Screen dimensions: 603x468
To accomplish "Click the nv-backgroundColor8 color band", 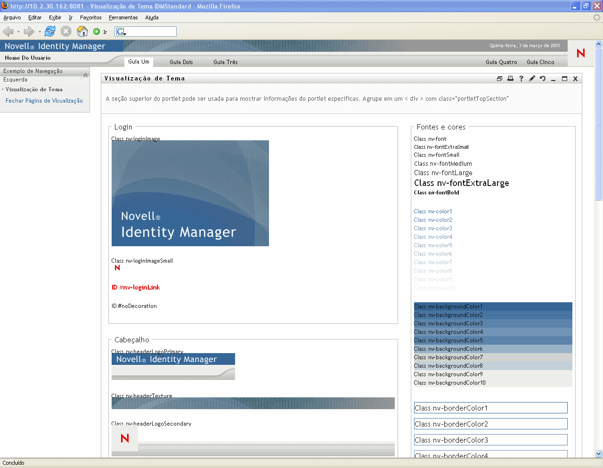I will [x=493, y=366].
